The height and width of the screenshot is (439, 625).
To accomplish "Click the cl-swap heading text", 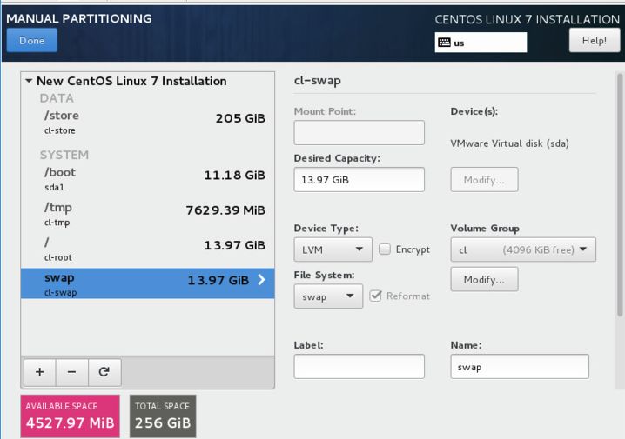I will coord(317,80).
